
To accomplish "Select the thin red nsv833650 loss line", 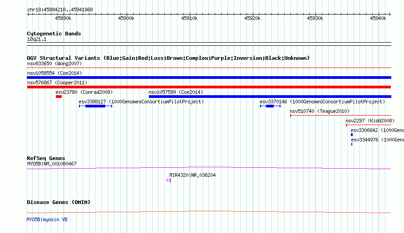I will coord(209,68).
